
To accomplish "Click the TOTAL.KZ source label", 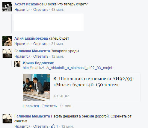I will coord(61,96).
